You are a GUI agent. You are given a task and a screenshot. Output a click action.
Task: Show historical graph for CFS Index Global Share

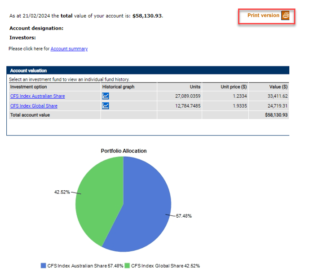pos(106,106)
